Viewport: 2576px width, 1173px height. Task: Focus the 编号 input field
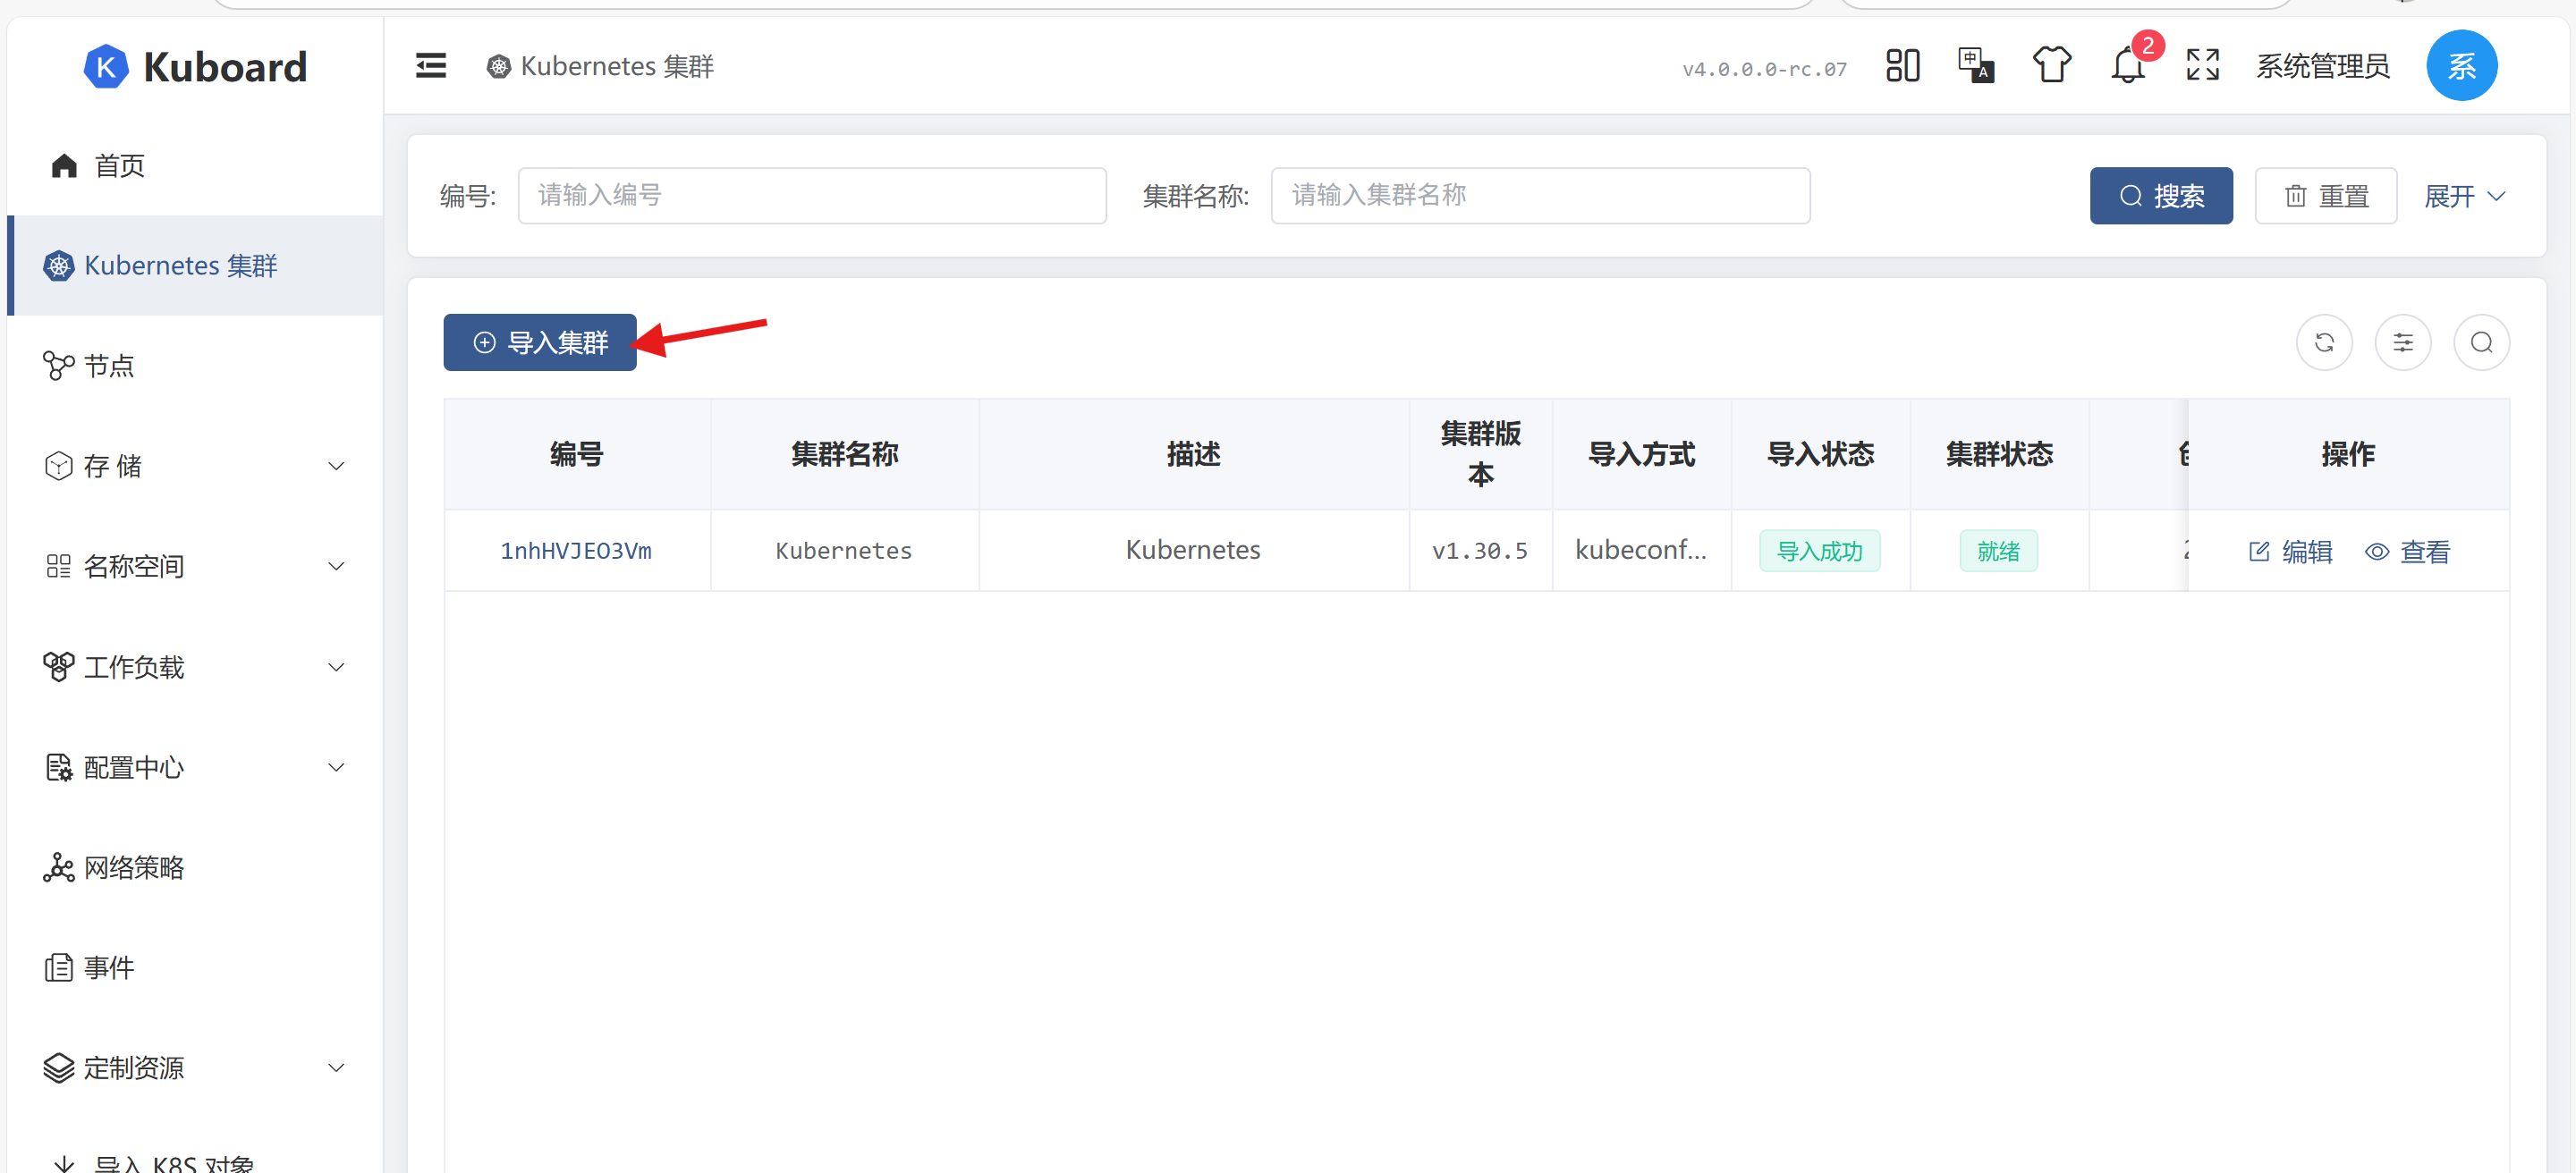pos(811,196)
